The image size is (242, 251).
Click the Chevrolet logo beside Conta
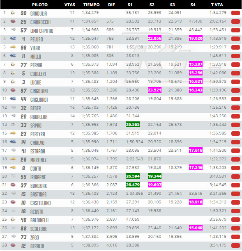(x=13, y=168)
